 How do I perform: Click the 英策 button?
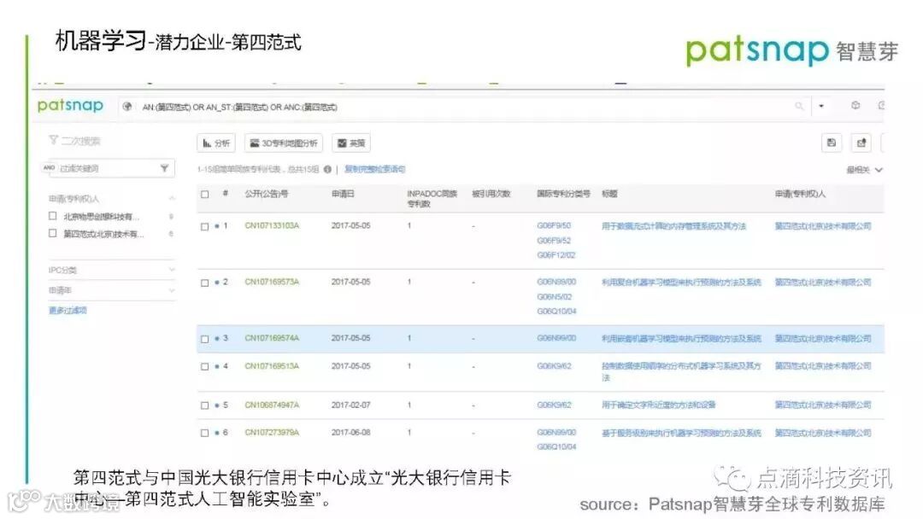(351, 143)
